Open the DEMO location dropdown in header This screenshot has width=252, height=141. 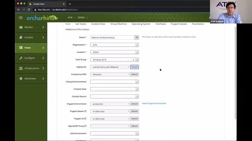[x=83, y=17]
